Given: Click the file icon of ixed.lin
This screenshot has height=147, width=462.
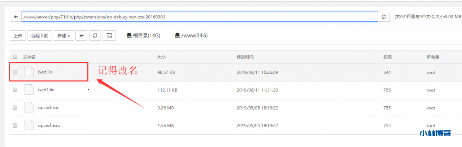Looking at the screenshot, I should click(x=29, y=72).
